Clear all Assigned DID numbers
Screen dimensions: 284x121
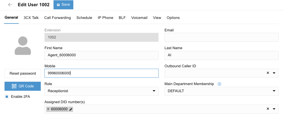268,109
